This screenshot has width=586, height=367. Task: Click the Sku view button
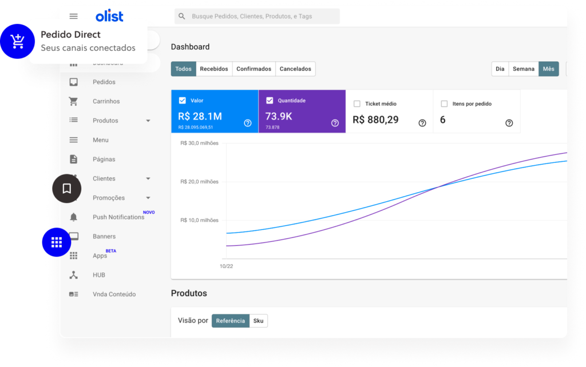(x=259, y=321)
